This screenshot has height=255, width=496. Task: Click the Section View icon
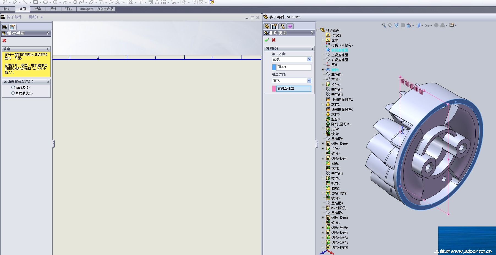point(403,25)
